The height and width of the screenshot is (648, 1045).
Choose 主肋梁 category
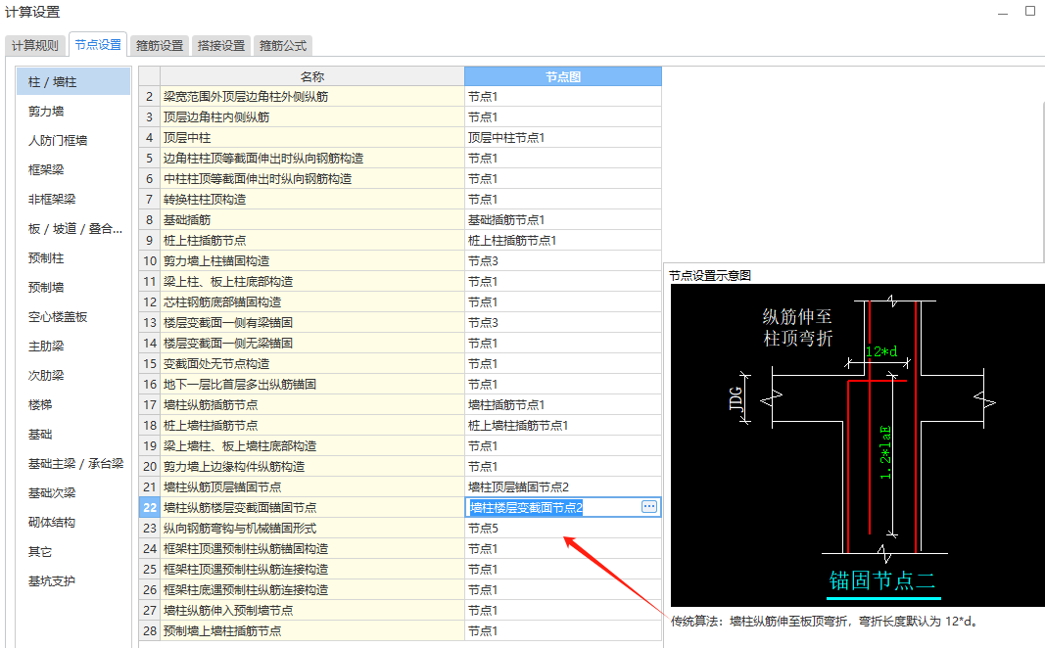(73, 347)
